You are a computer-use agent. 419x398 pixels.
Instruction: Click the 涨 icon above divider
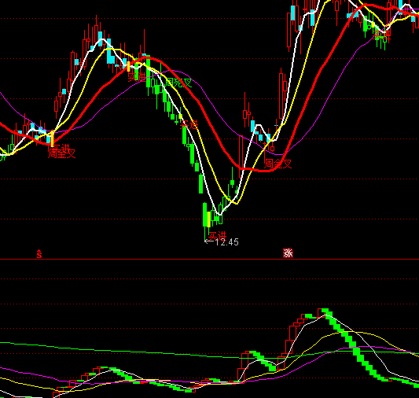288,252
